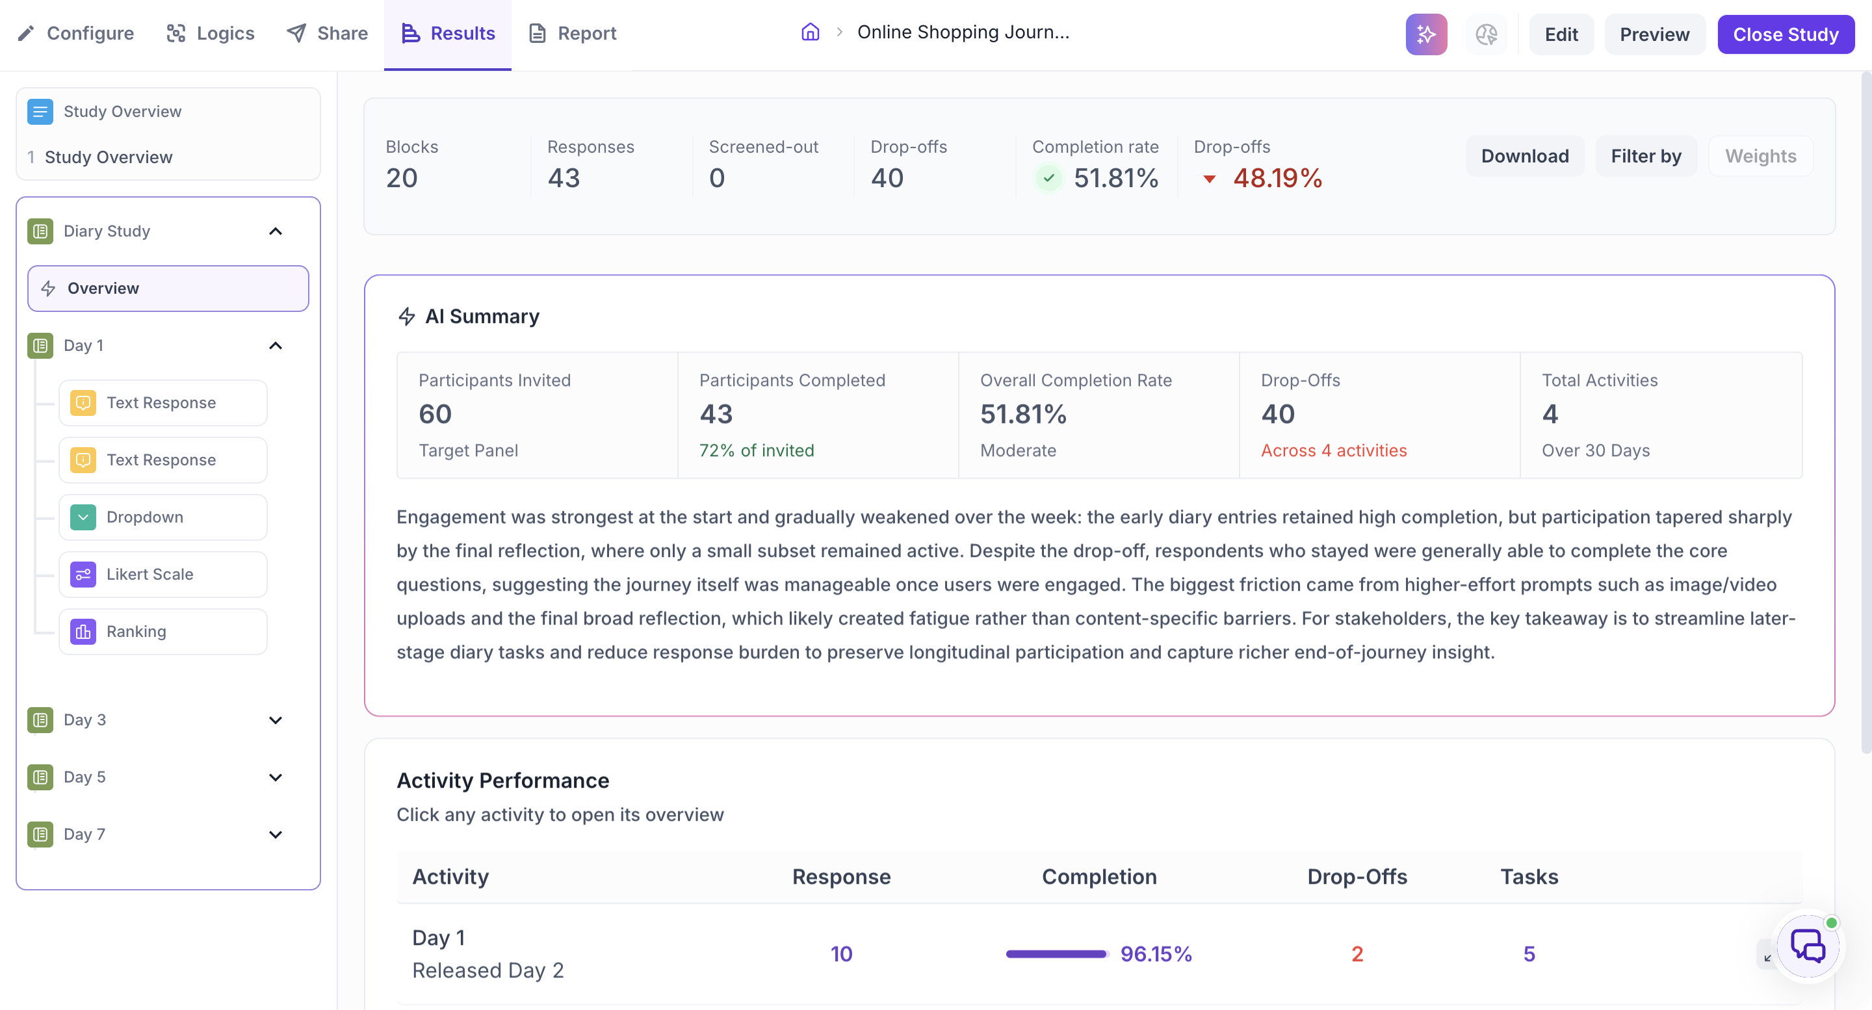
Task: Click Day 1 completion progress bar
Action: (1056, 954)
